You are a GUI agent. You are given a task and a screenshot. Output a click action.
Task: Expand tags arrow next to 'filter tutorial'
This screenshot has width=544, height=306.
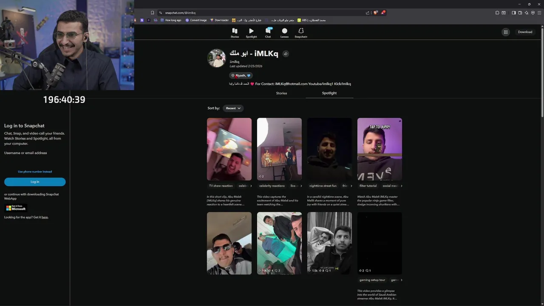pyautogui.click(x=401, y=186)
